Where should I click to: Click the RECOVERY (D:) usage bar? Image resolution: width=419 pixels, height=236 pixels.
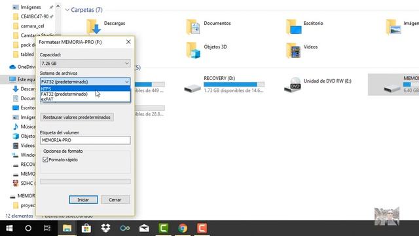coord(234,85)
